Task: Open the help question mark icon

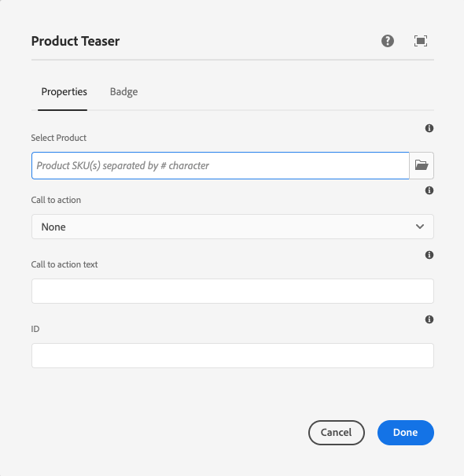Action: (388, 41)
